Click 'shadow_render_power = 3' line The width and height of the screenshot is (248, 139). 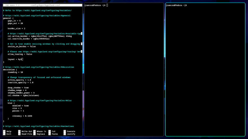21,93
